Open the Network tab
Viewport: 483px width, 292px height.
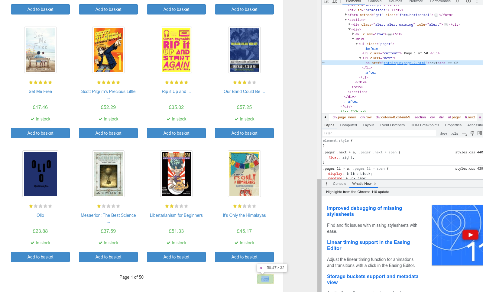pos(416,2)
